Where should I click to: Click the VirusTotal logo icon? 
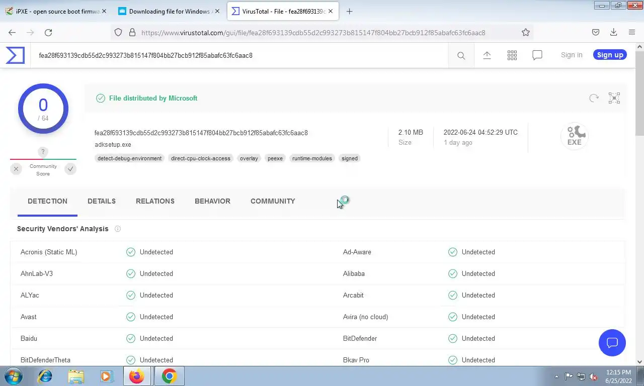(15, 55)
